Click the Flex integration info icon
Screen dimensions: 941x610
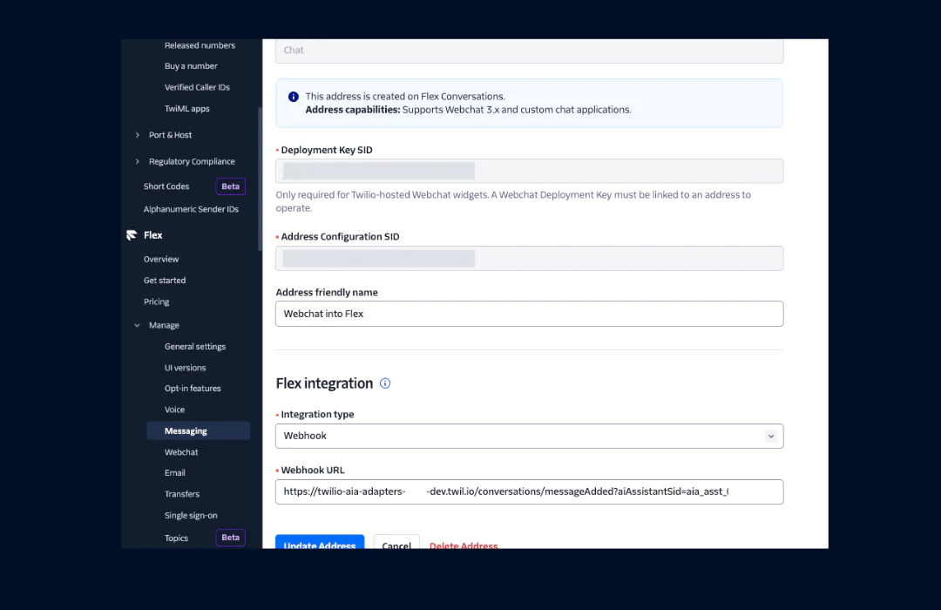[x=385, y=383]
